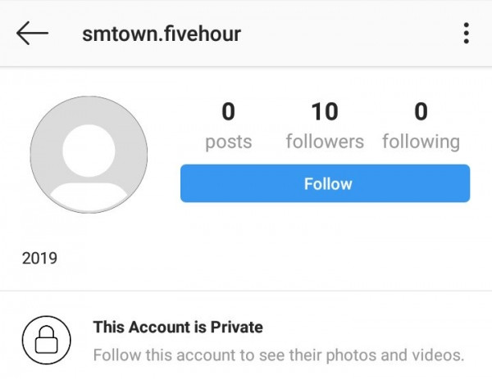Image resolution: width=492 pixels, height=379 pixels.
Task: Click the divider line above private notice
Action: coord(246,290)
